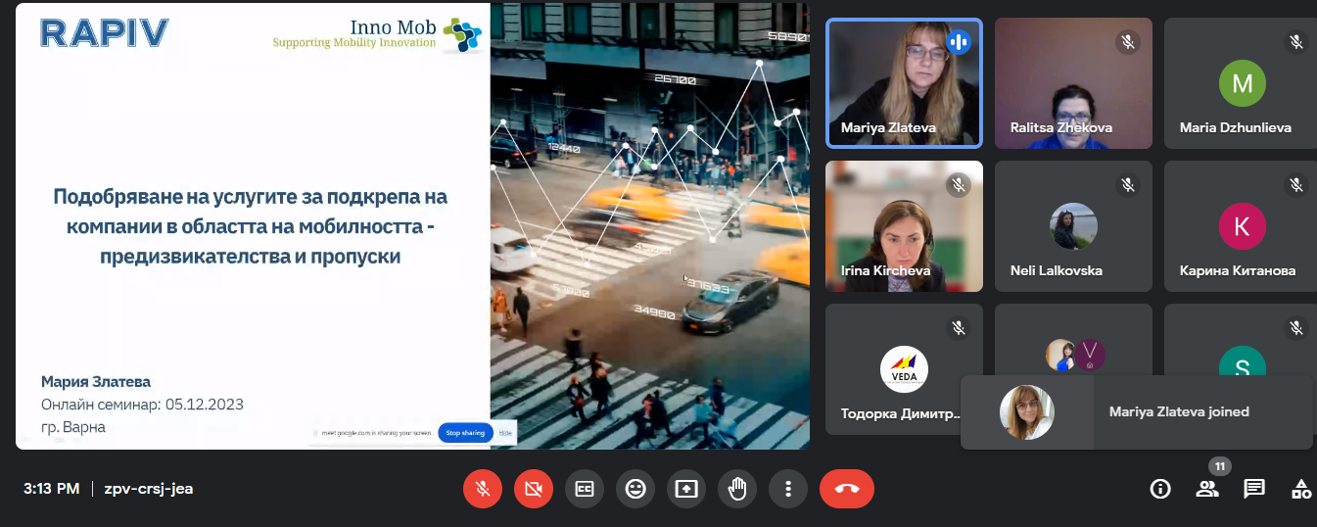
Task: Click the Inno Mob logo on slide
Action: pyautogui.click(x=377, y=33)
